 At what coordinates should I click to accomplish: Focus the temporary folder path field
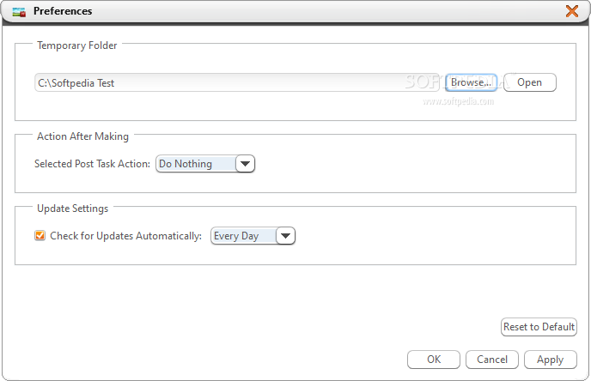coord(237,82)
